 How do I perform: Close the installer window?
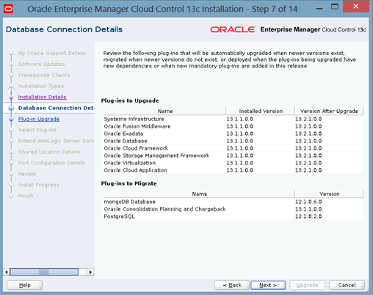click(356, 7)
